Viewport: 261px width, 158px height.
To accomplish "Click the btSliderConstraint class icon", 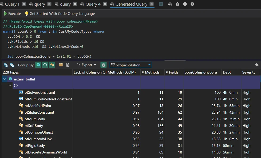I will click(21, 112).
